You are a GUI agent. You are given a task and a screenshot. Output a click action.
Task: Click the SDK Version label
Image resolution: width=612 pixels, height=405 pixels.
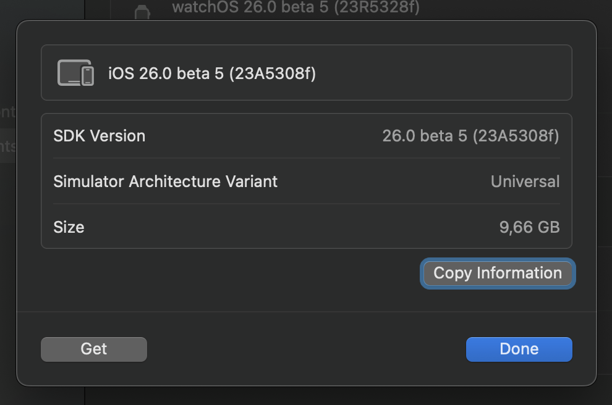click(99, 136)
